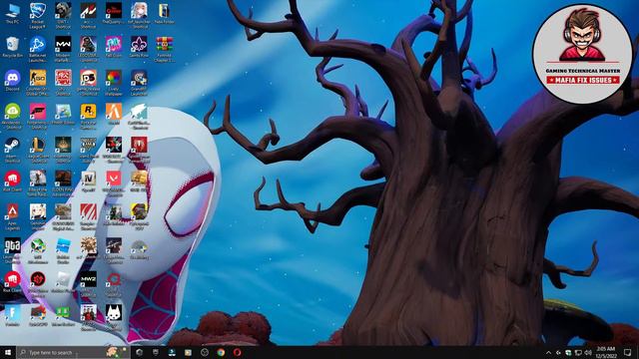Launch the Rocket League shortcut
The width and height of the screenshot is (639, 359).
pos(38,16)
